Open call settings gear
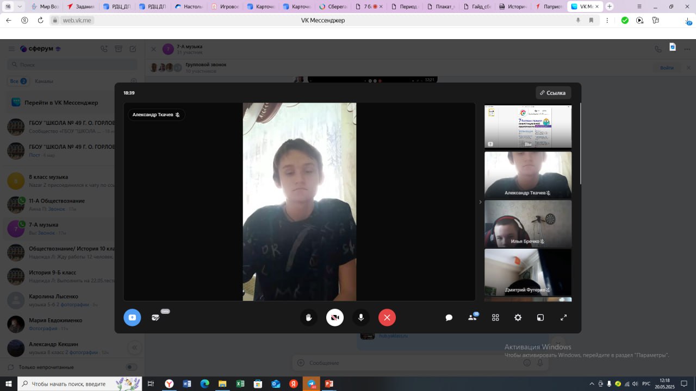Viewport: 696px width, 391px height. tap(518, 318)
